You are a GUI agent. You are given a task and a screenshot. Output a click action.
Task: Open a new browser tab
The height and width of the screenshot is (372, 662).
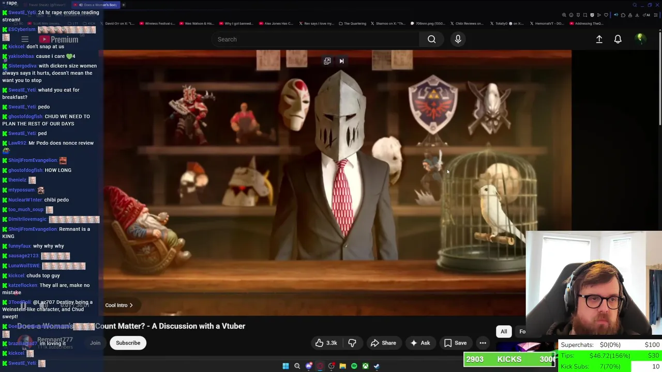tap(124, 5)
